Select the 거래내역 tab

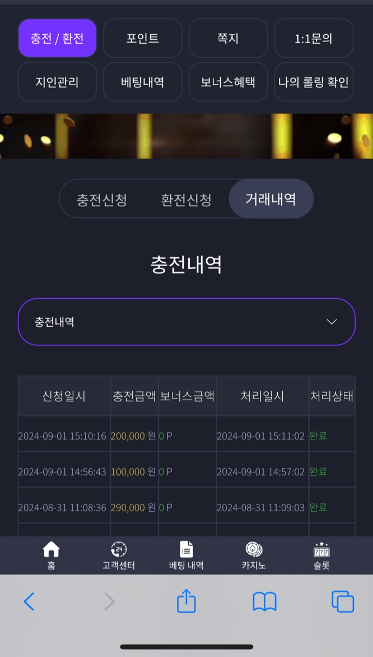click(x=271, y=198)
